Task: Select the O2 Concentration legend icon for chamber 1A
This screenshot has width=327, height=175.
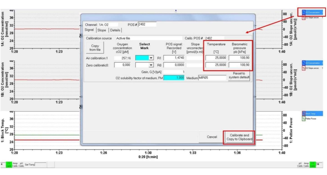Action: tap(304, 13)
